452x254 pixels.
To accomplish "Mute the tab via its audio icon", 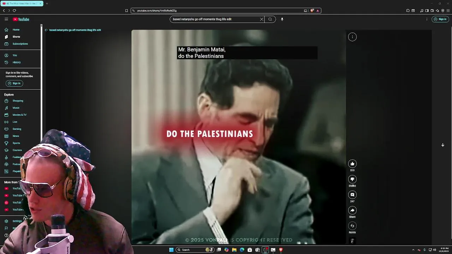I will [x=8, y=4].
